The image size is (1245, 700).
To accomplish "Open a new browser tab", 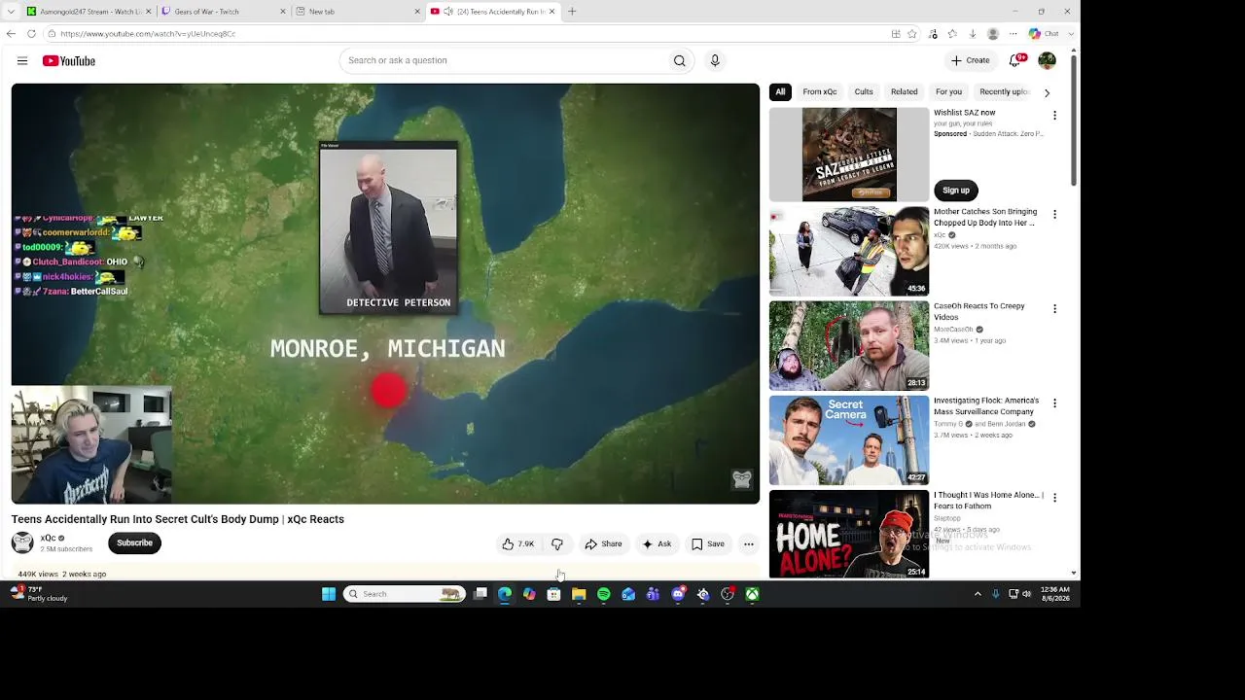I will (x=572, y=12).
